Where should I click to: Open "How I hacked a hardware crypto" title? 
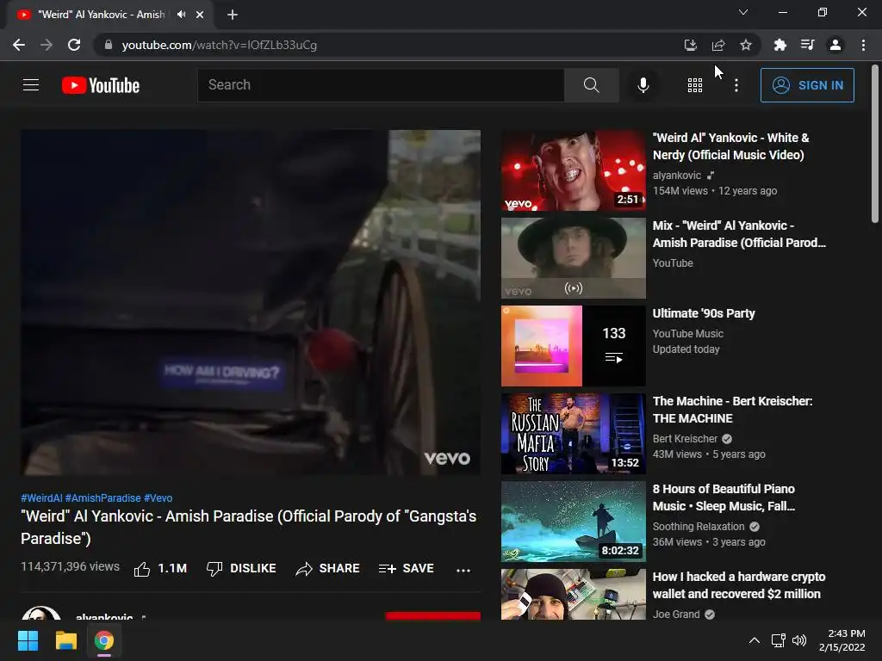point(738,585)
